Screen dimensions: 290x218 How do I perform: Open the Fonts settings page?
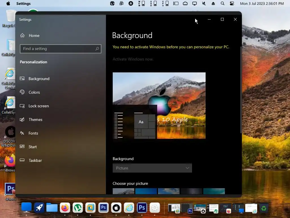pos(29,133)
